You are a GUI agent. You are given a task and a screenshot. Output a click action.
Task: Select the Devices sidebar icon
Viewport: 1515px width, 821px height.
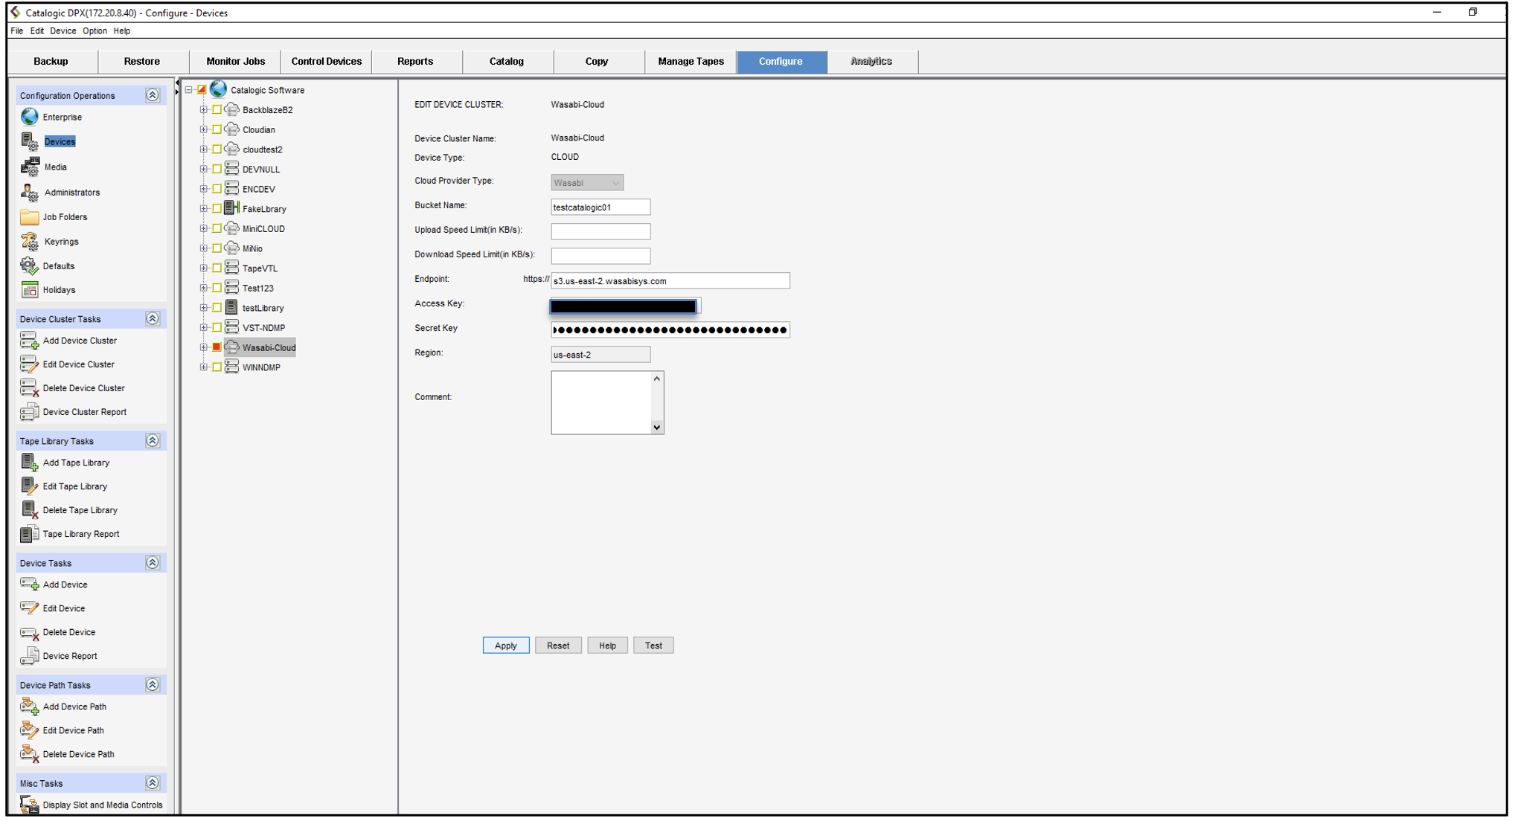pos(30,141)
